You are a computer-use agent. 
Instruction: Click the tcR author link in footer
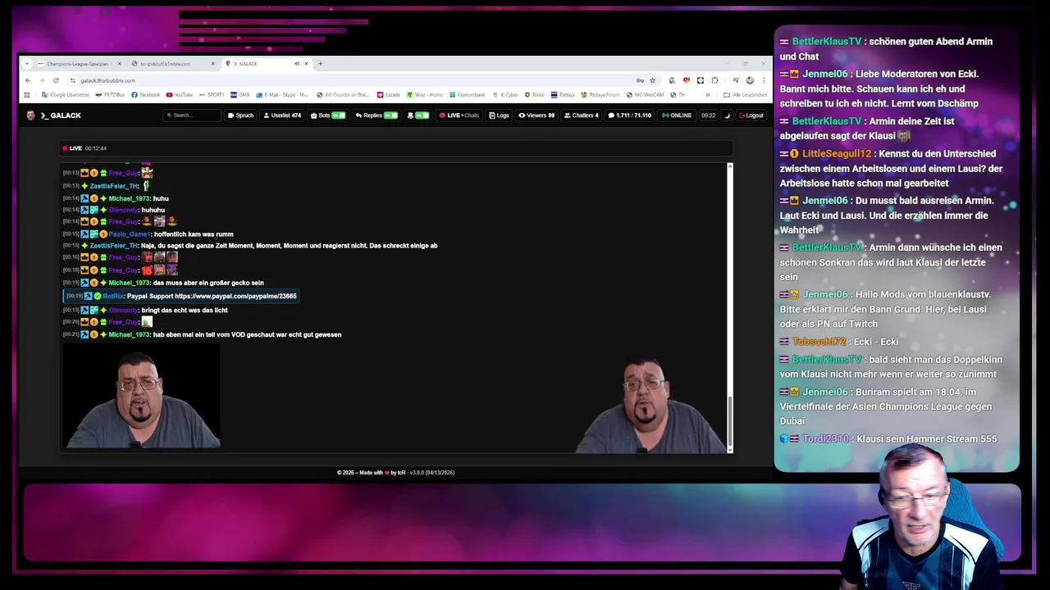tap(402, 473)
